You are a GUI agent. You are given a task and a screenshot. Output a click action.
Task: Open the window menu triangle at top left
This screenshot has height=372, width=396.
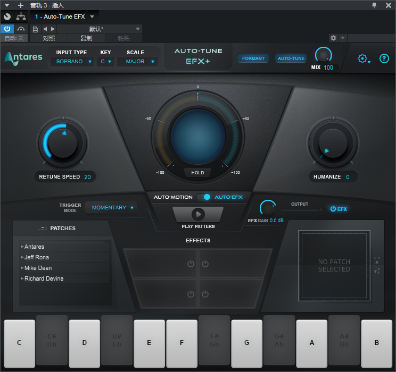point(7,5)
